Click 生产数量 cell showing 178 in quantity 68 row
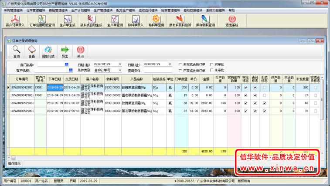 coord(220,103)
